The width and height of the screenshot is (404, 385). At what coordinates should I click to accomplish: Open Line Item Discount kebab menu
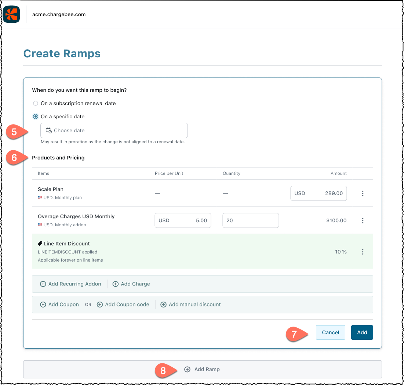[x=363, y=252]
